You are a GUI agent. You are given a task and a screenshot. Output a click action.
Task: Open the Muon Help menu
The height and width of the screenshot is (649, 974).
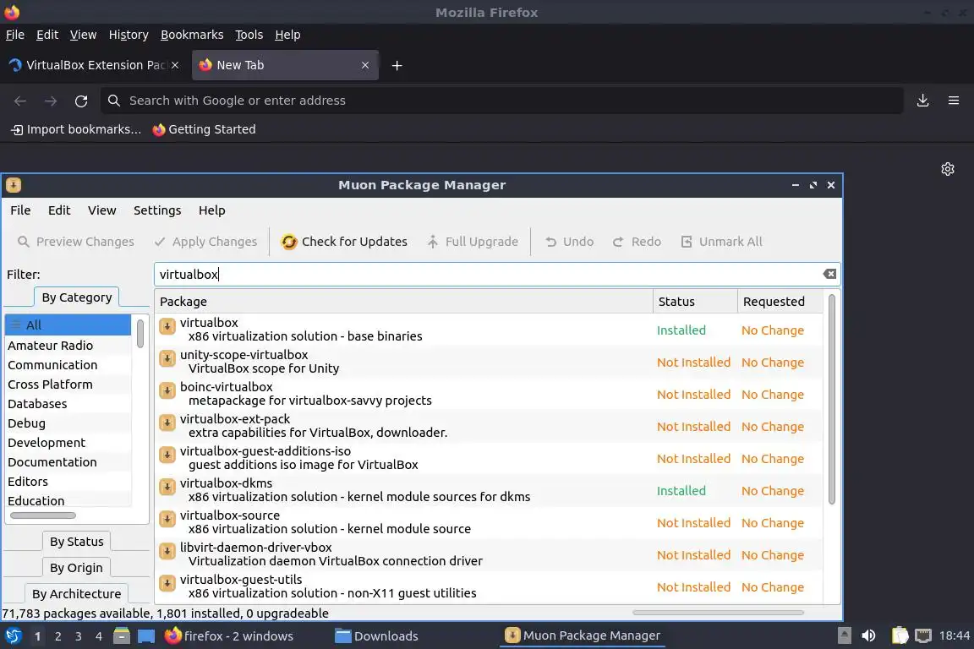click(x=212, y=210)
